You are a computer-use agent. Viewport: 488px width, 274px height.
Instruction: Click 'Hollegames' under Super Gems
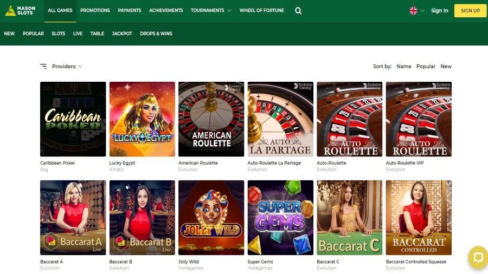[x=260, y=268]
